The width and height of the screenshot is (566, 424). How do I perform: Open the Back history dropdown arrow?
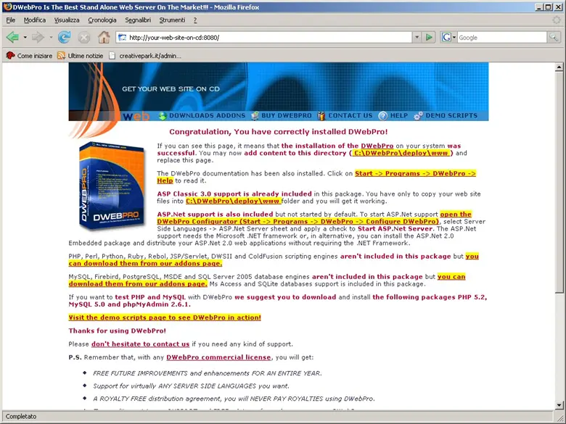(x=25, y=37)
